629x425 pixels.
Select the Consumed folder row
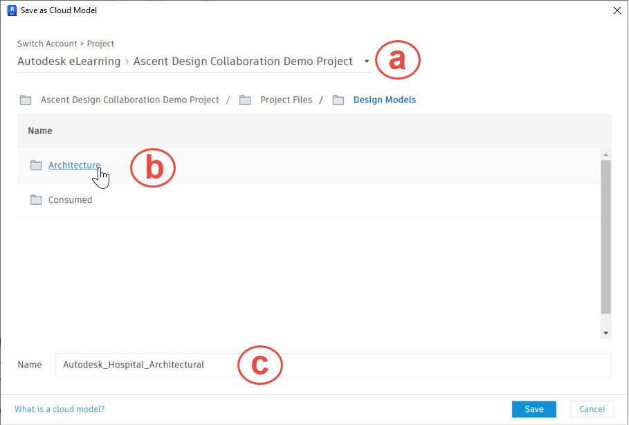coord(308,200)
